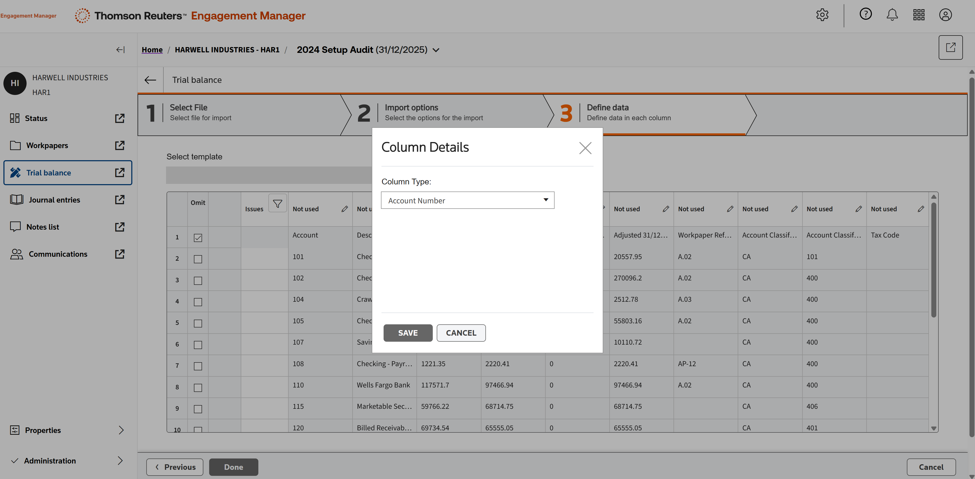Check the Omit checkbox for row 7
The height and width of the screenshot is (479, 975).
(198, 366)
